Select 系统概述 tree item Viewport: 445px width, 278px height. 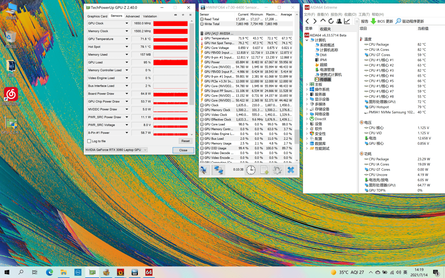[327, 45]
